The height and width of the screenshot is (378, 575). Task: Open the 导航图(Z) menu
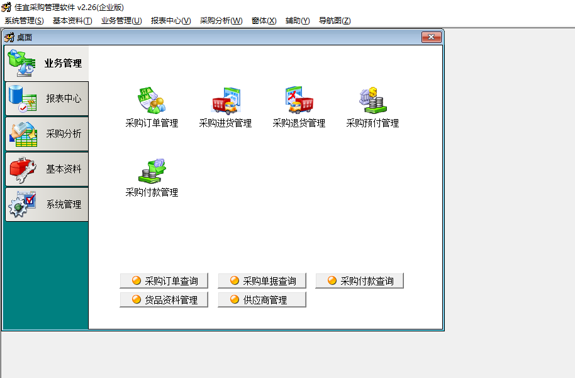pos(335,21)
